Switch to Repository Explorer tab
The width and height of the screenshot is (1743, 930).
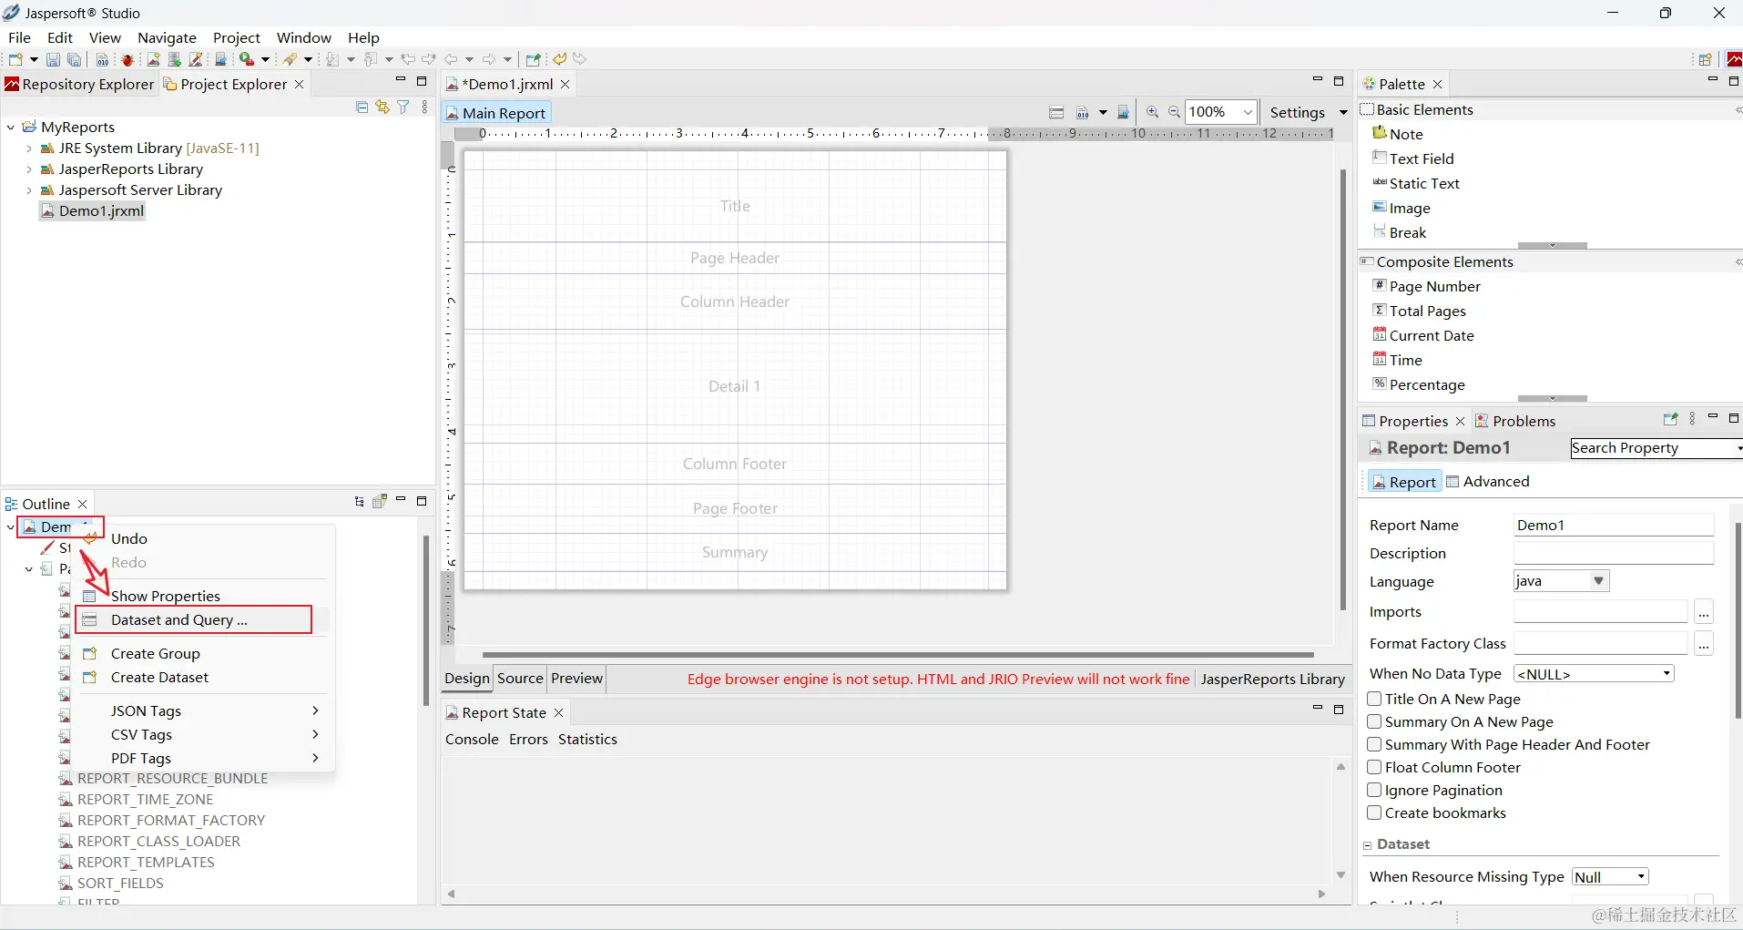pyautogui.click(x=80, y=84)
